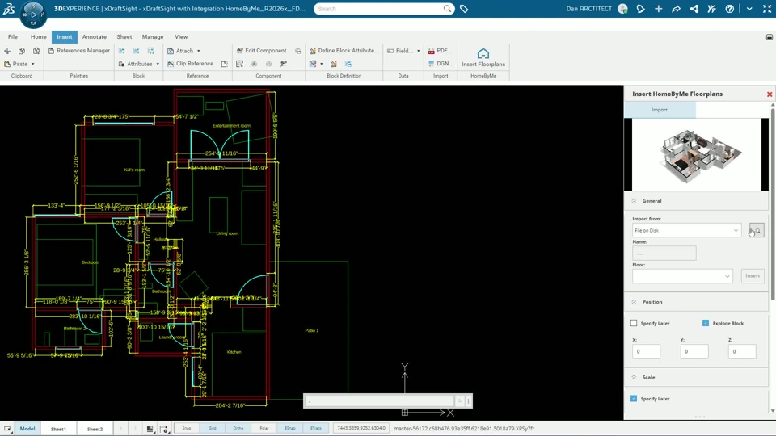Close the Insert HomeByMe Floorplans panel
The width and height of the screenshot is (776, 436).
[769, 94]
